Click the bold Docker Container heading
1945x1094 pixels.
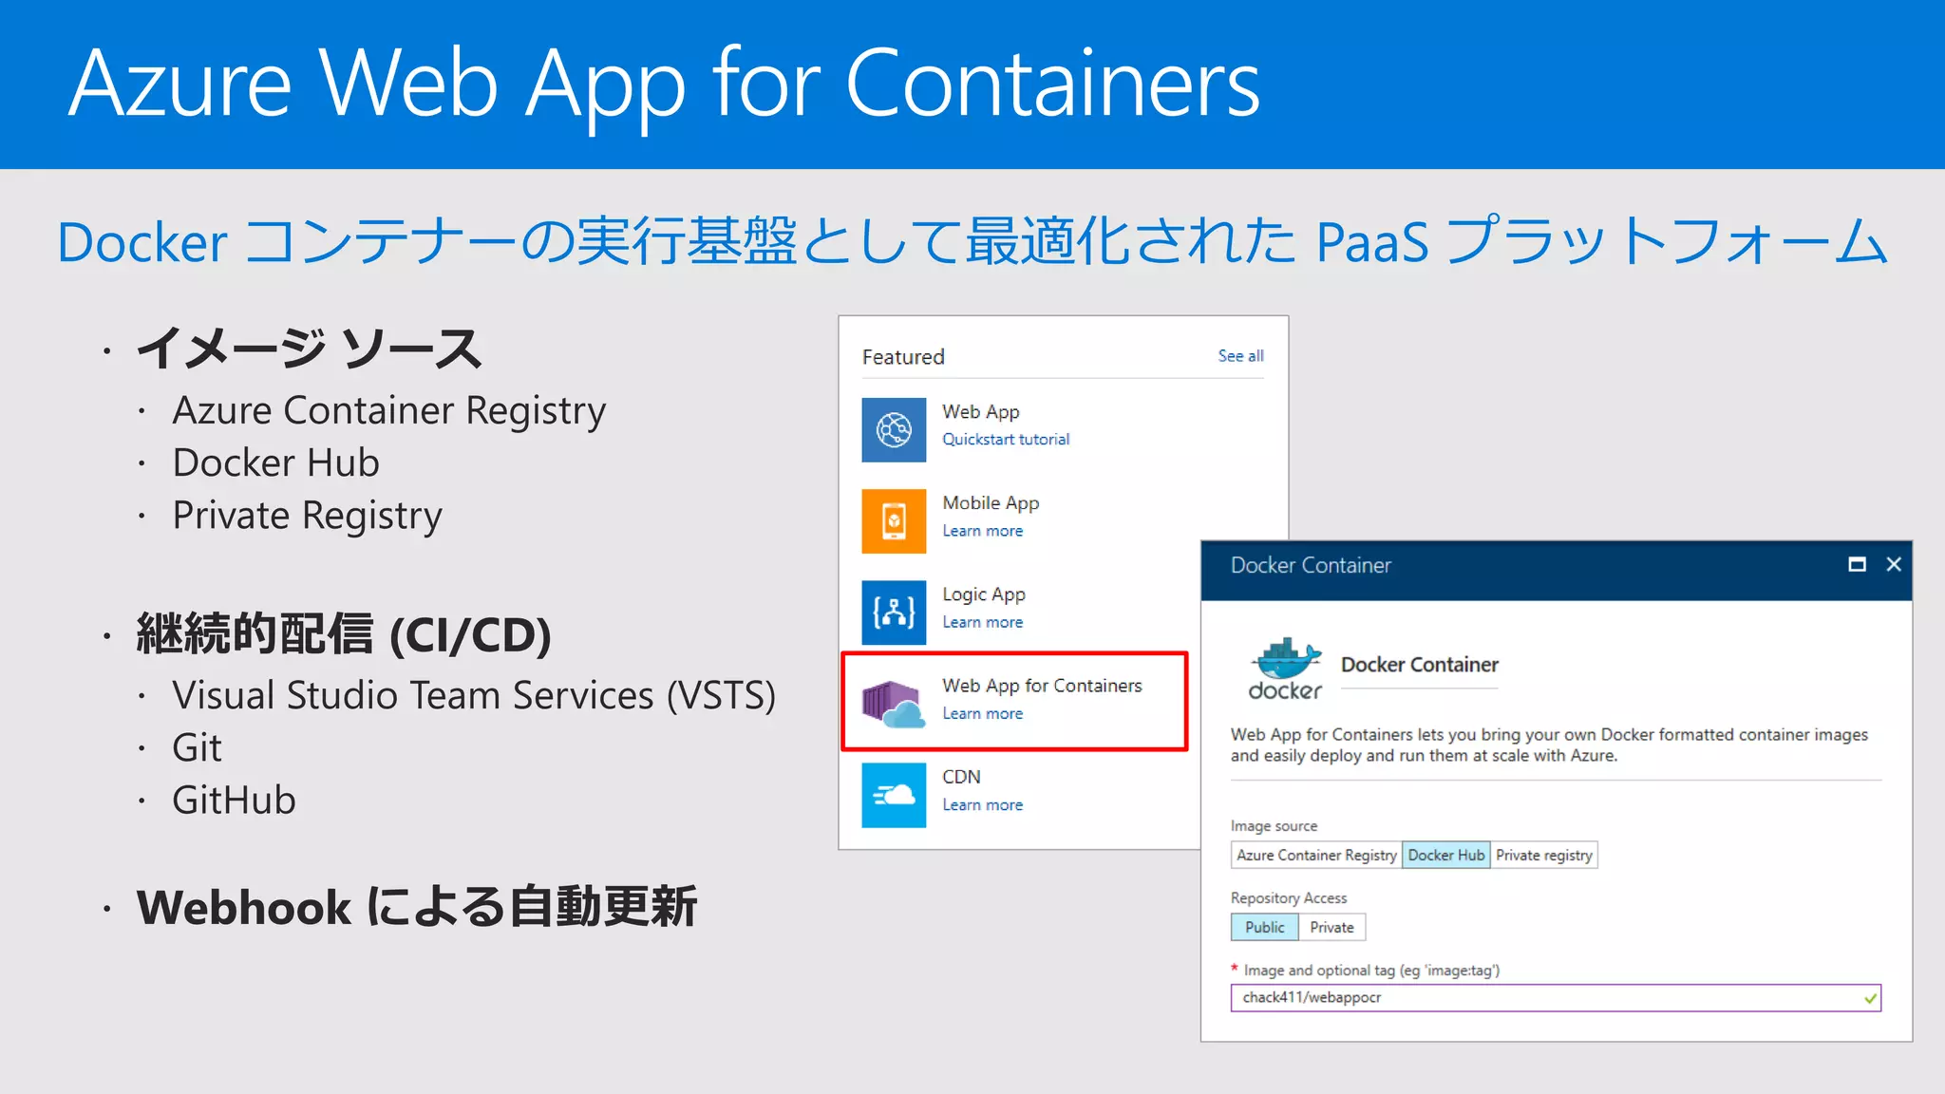pos(1420,665)
